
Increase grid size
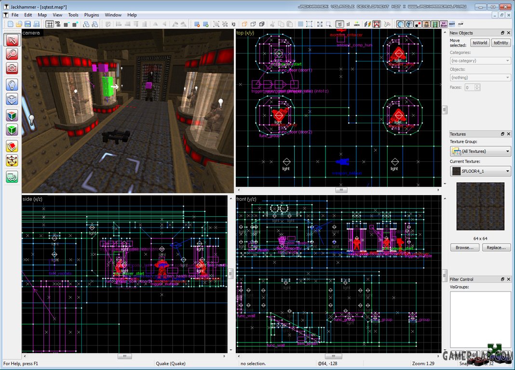click(75, 24)
